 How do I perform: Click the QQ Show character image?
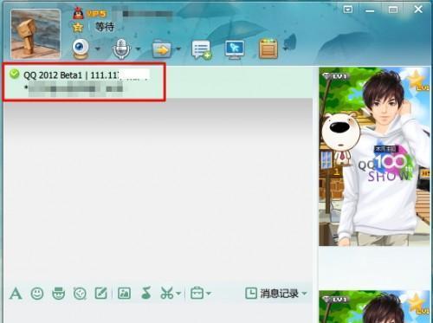374,157
